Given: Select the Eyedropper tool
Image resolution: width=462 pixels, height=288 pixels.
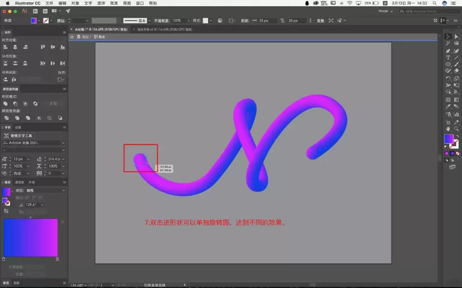Looking at the screenshot, I should coord(448,107).
